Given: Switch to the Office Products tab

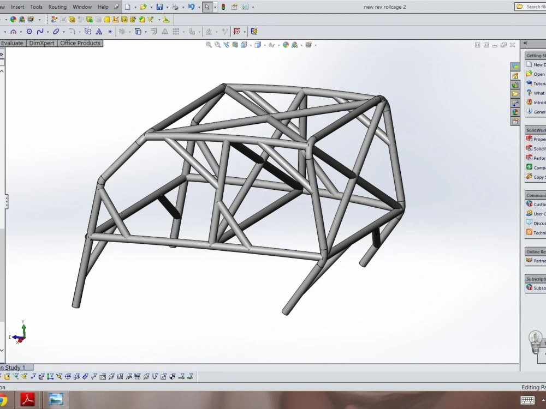Looking at the screenshot, I should click(80, 43).
